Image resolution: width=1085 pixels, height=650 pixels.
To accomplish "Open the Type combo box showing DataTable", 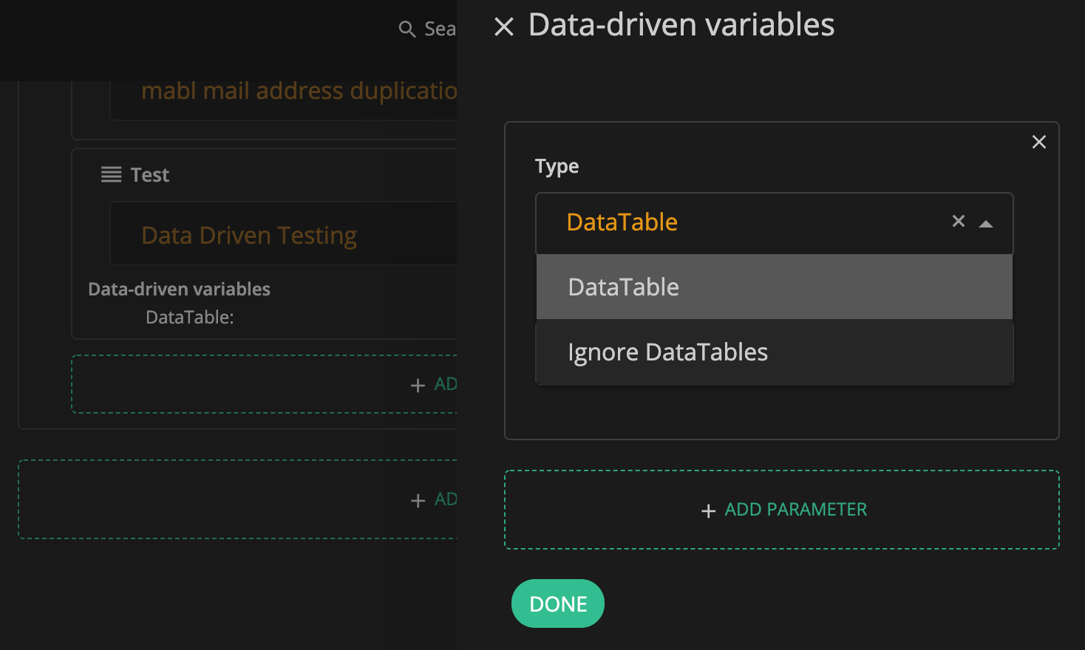I will point(739,222).
